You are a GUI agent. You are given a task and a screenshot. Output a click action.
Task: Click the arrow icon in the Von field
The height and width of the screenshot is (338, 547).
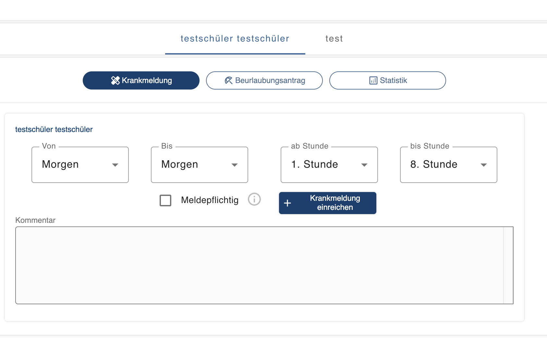pos(115,165)
